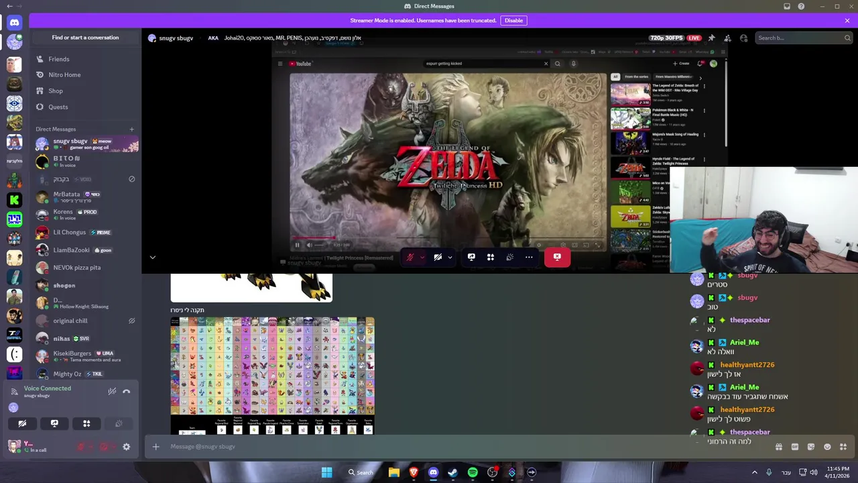The image size is (858, 483).
Task: Open Discord home direct messages icon
Action: click(x=14, y=22)
